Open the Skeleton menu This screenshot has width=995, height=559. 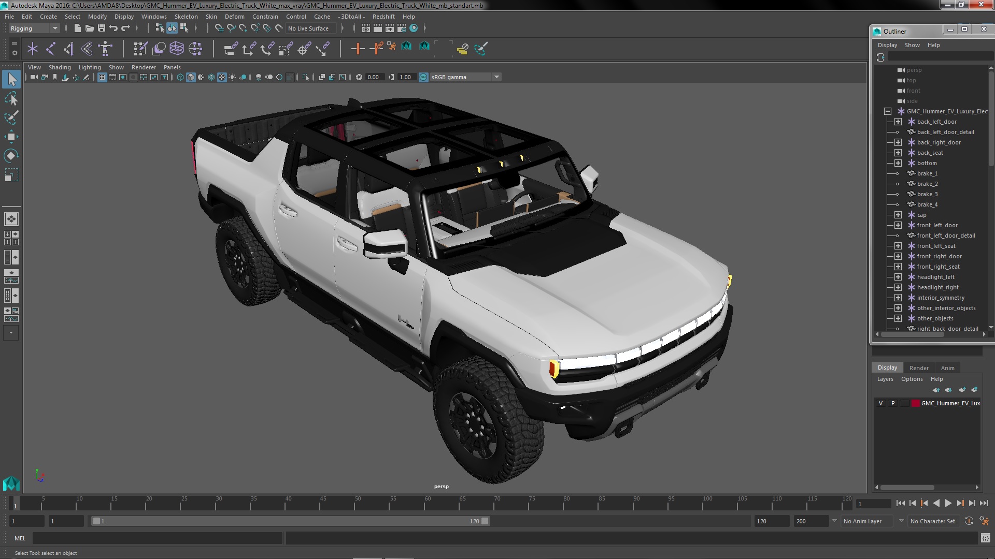tap(186, 17)
